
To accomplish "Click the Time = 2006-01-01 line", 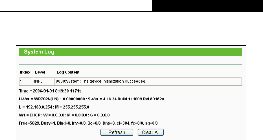I will tap(50, 91).
